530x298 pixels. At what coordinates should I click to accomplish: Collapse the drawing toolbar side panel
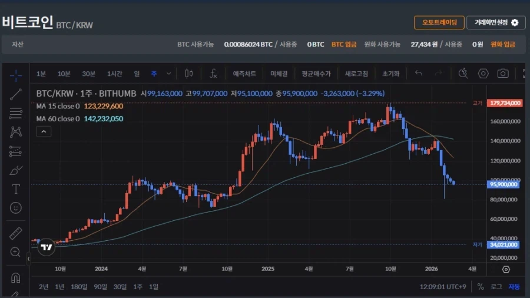coord(28,259)
